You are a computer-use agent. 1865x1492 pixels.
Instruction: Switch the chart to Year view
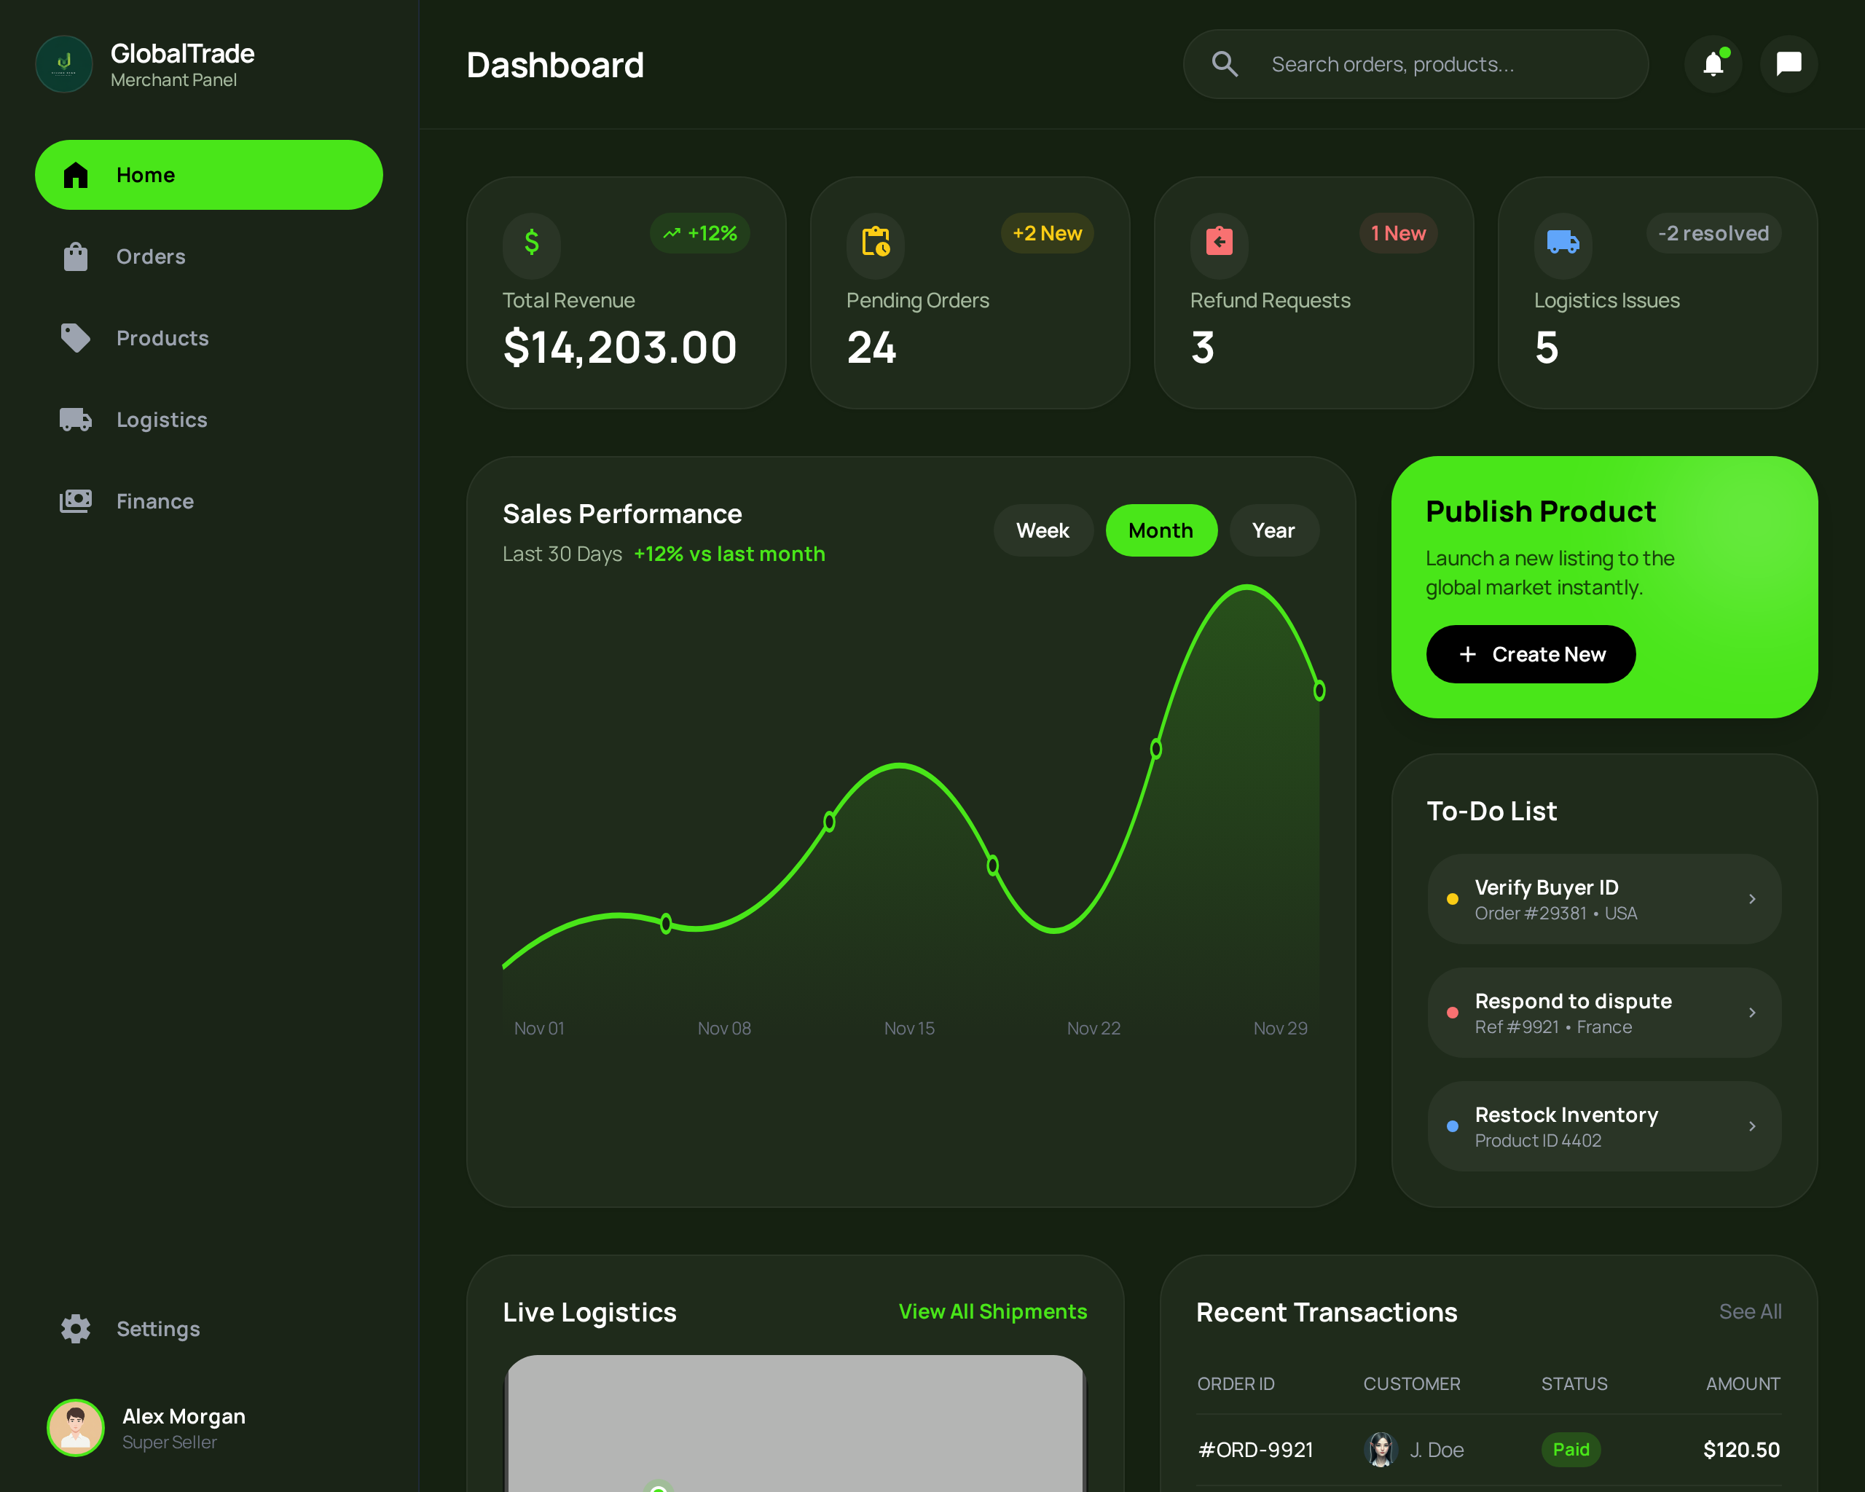pyautogui.click(x=1273, y=530)
